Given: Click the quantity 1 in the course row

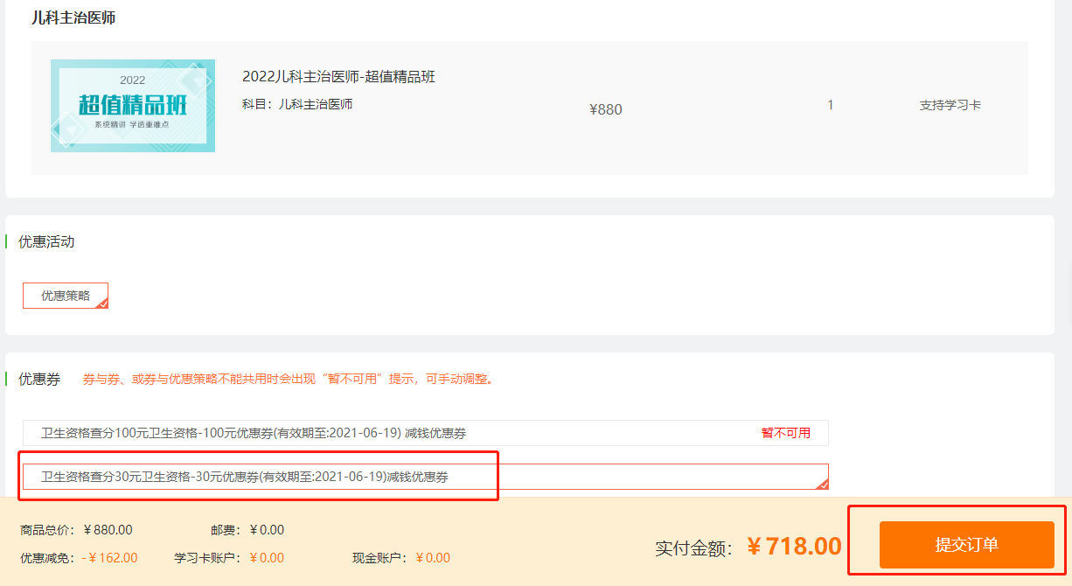Looking at the screenshot, I should point(830,105).
